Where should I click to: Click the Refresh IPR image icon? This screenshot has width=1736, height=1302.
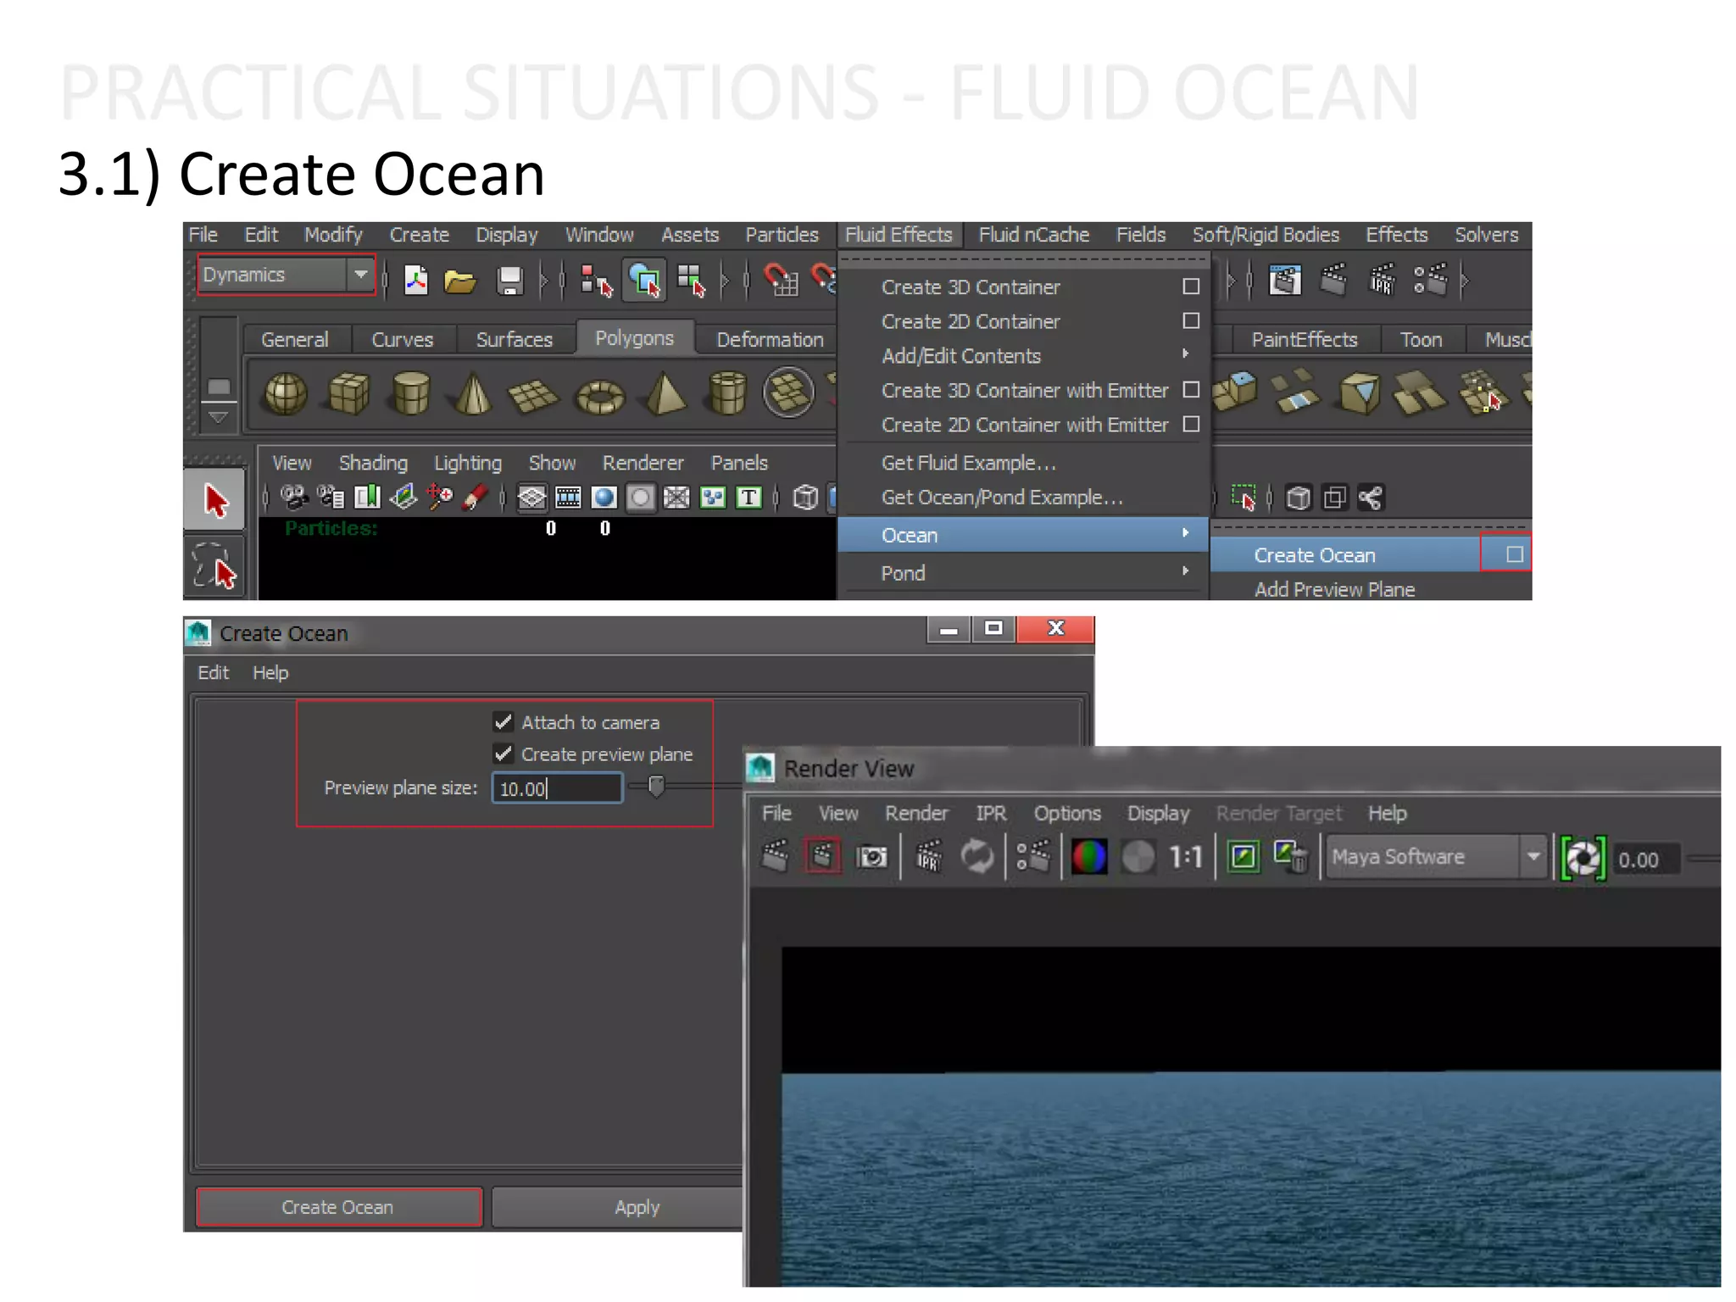coord(977,856)
